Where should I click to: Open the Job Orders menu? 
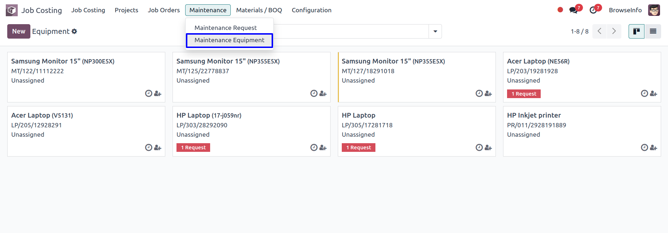click(164, 10)
